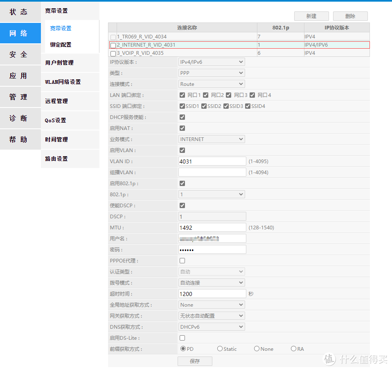Tick the 2_INTERNET_R_VID_4031 row checkbox

113,45
